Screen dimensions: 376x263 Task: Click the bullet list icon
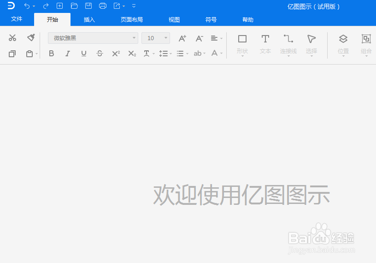coord(180,54)
